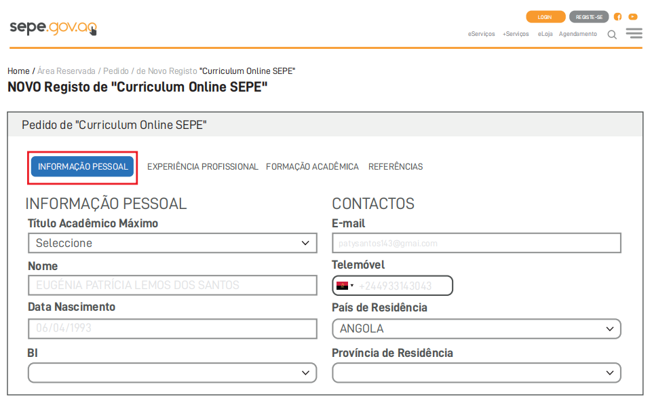Click the search magnifier icon
The height and width of the screenshot is (399, 652).
(612, 35)
